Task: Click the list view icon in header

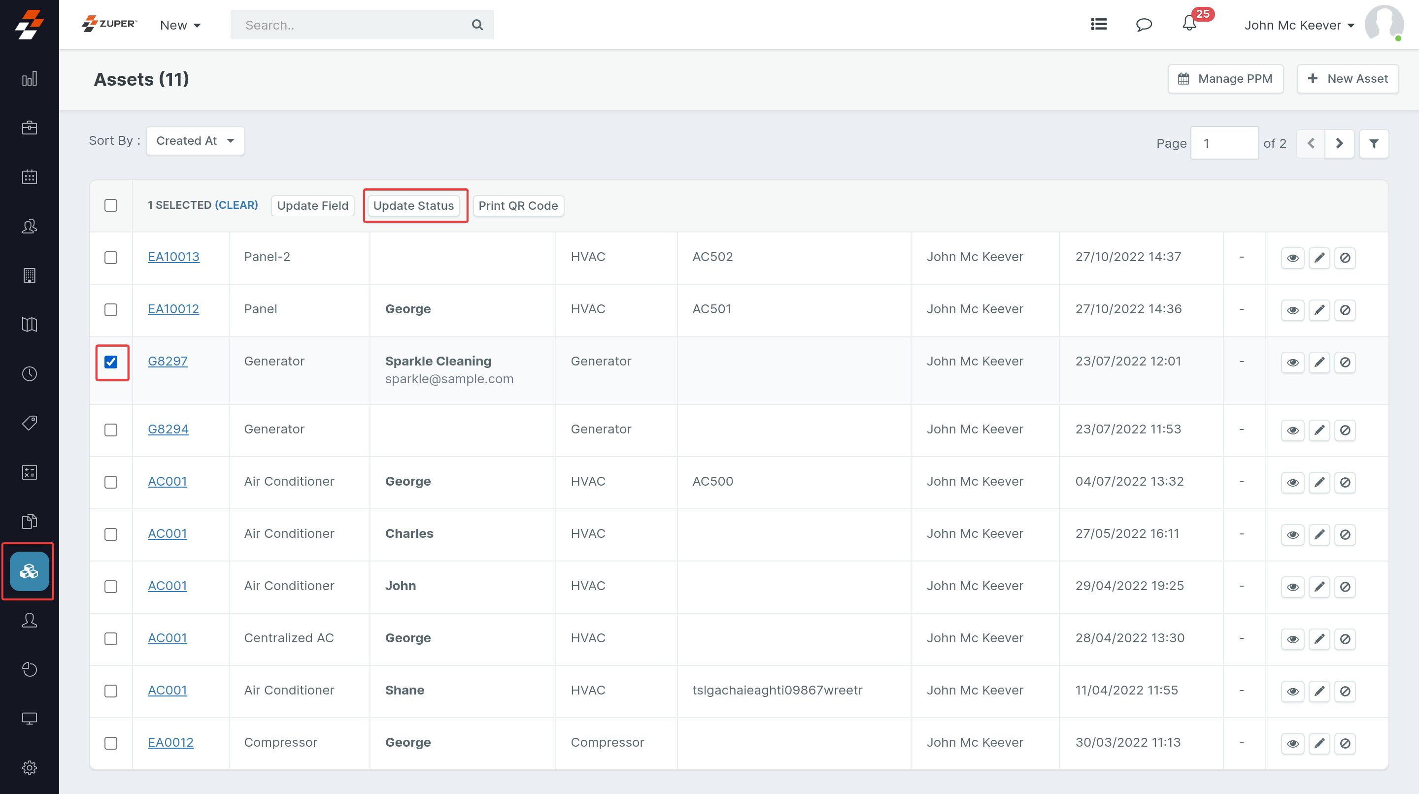Action: pos(1098,24)
